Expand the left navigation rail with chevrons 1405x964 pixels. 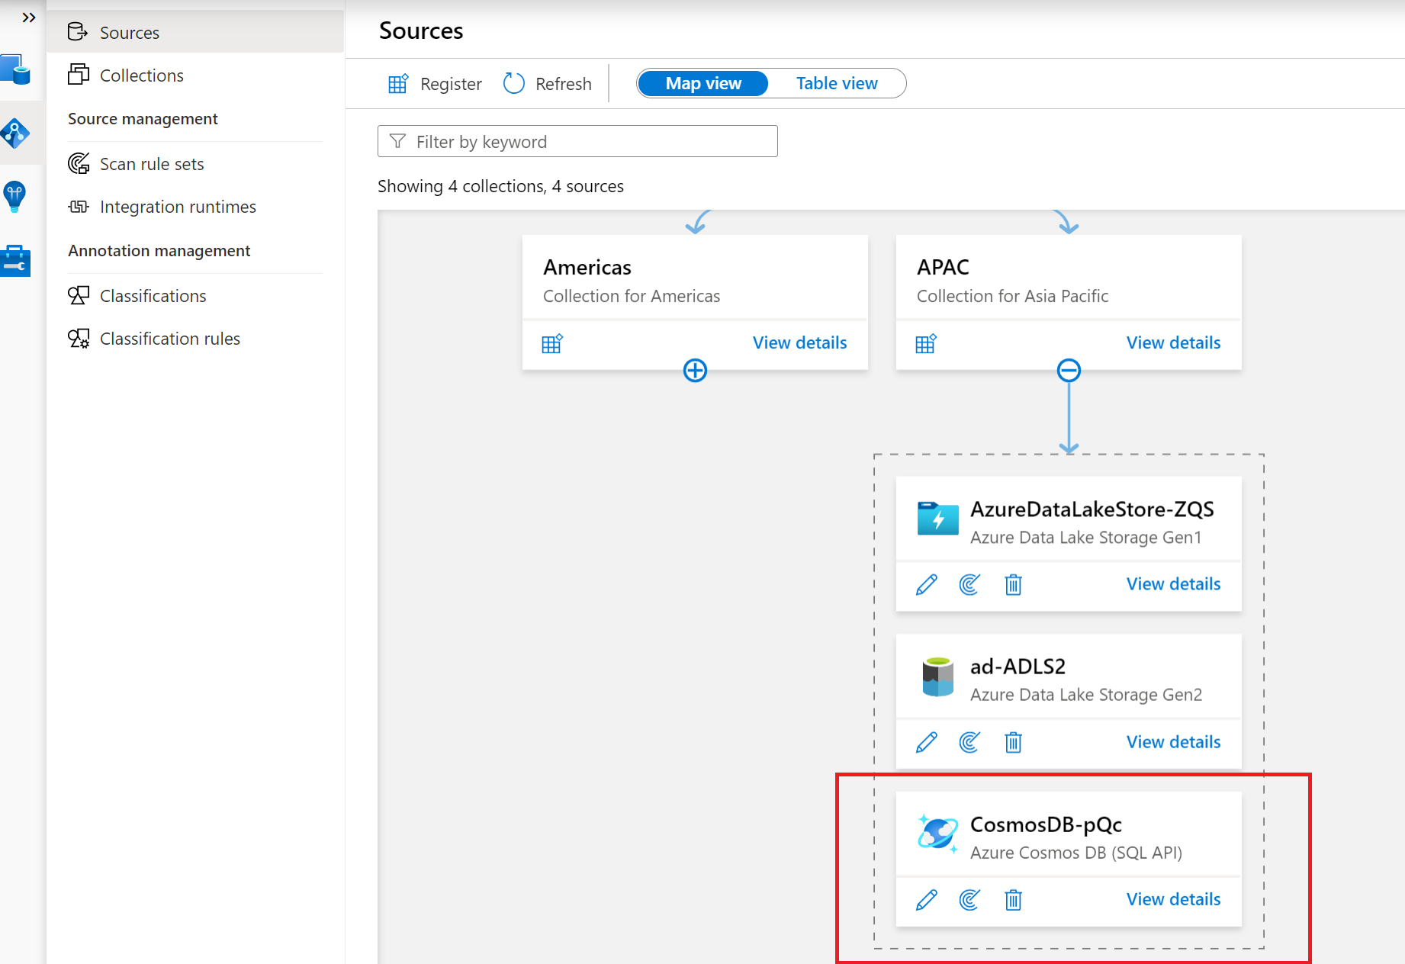28,18
